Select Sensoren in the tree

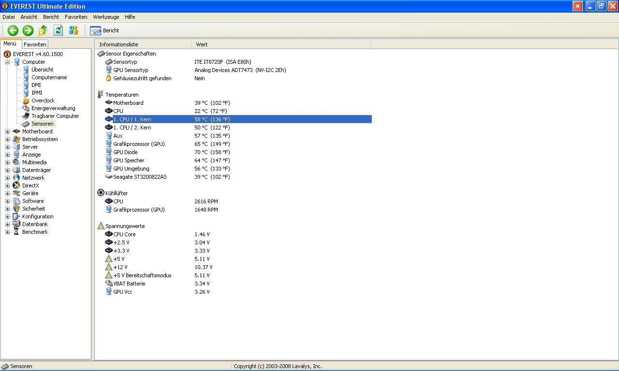[43, 124]
